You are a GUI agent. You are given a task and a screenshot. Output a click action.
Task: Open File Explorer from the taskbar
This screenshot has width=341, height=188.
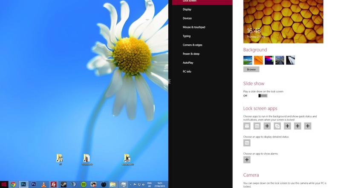(113, 185)
